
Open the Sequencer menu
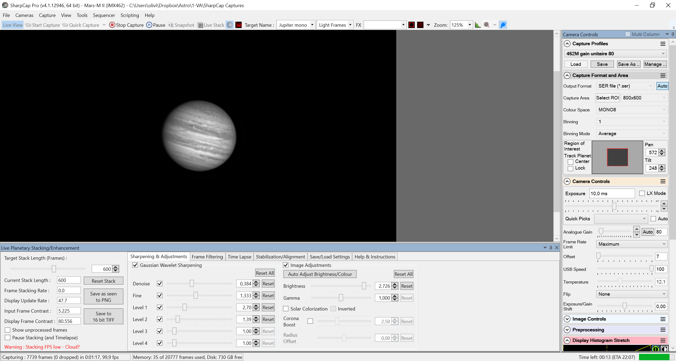point(104,15)
